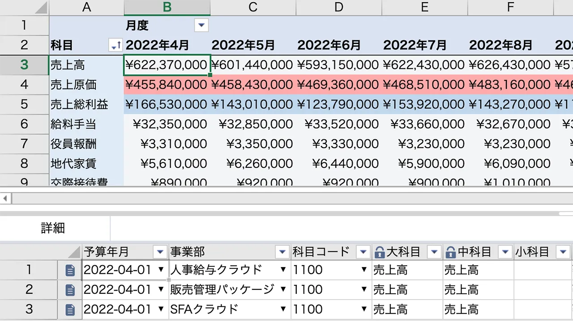Image resolution: width=573 pixels, height=321 pixels.
Task: Expand the 小科目 column filter dropdown
Action: [x=563, y=252]
